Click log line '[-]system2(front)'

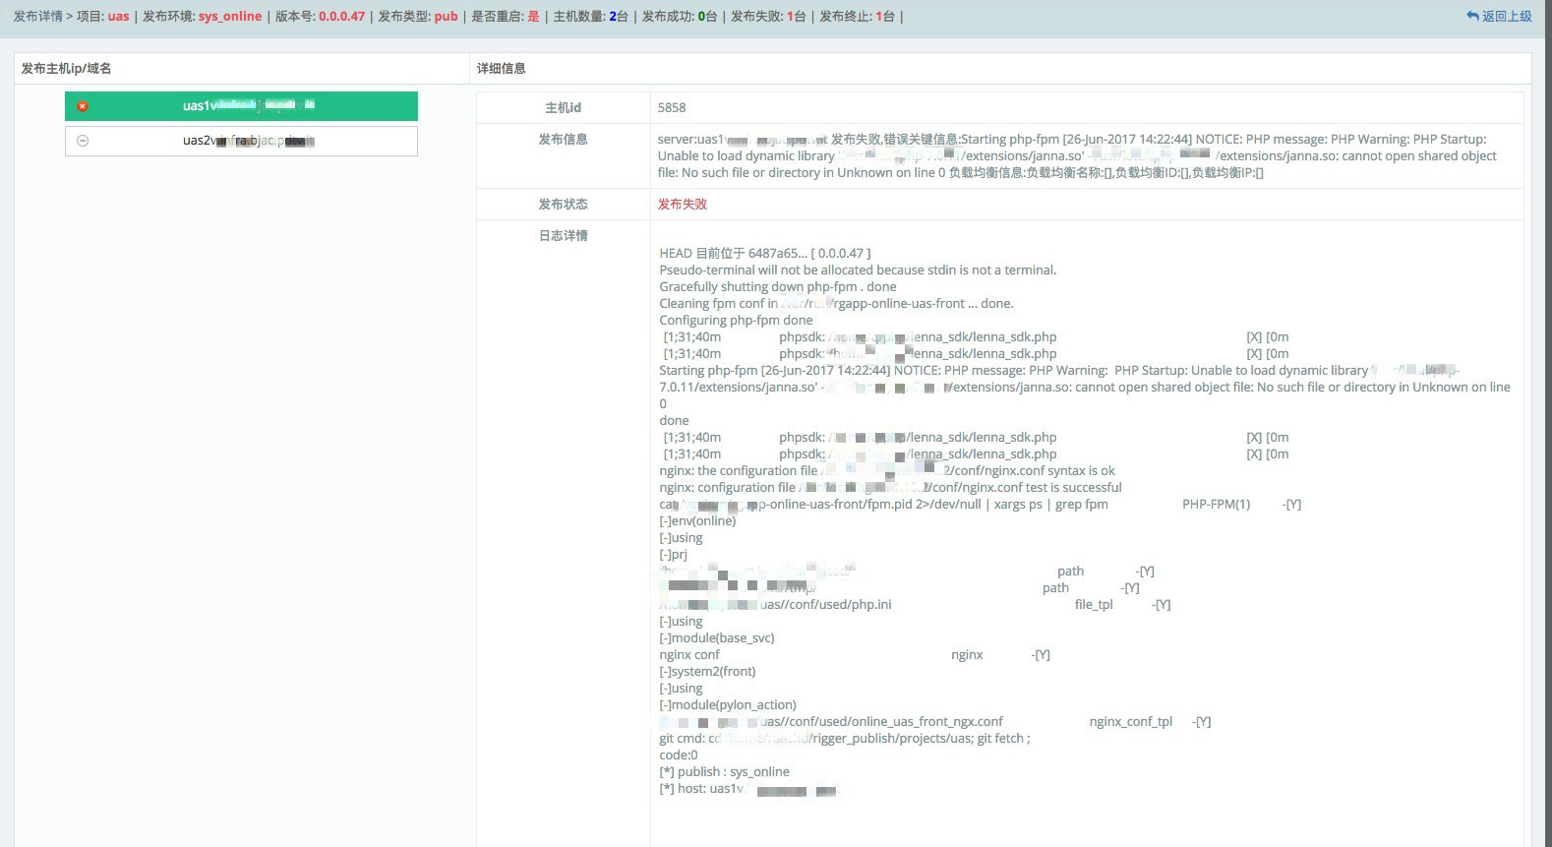(x=707, y=671)
